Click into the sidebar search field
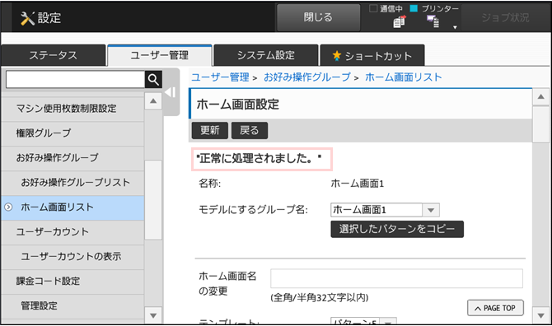This screenshot has width=552, height=326. pos(75,80)
